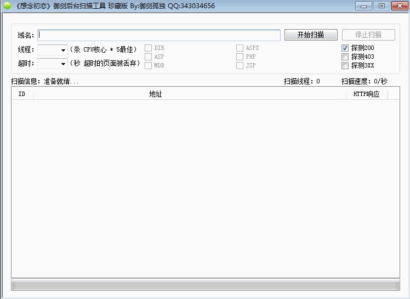
Task: Click the disabled 停止扫描 button
Action: pyautogui.click(x=368, y=35)
